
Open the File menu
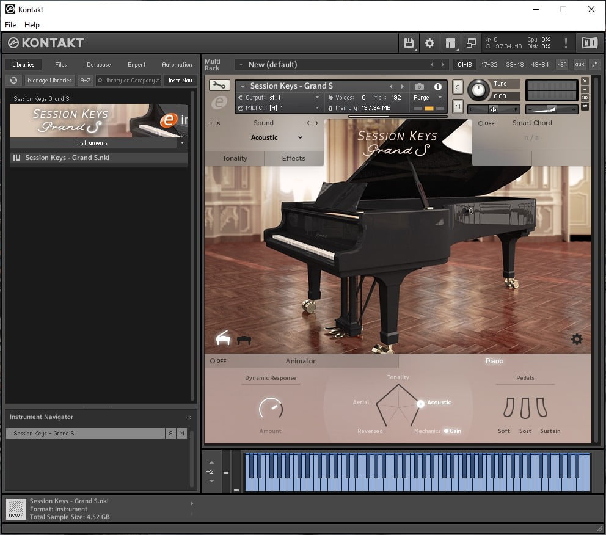click(10, 24)
